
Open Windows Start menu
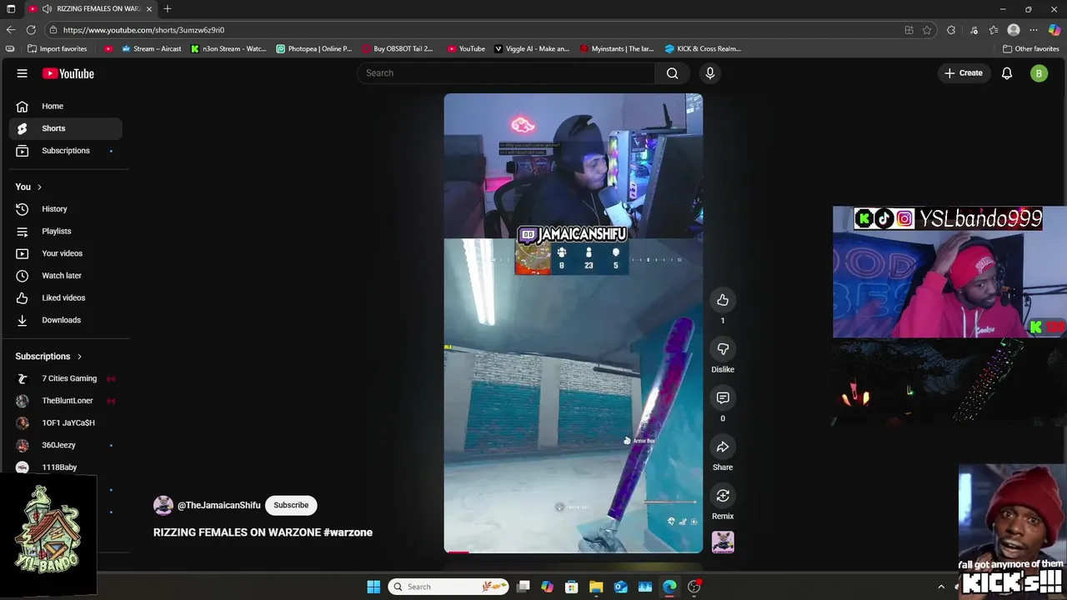373,587
